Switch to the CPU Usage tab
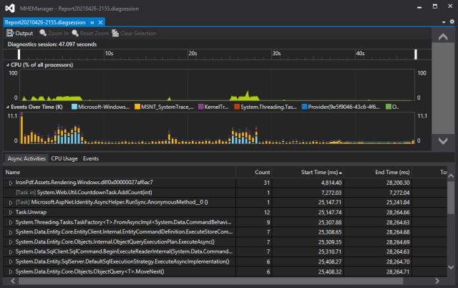 (64, 158)
